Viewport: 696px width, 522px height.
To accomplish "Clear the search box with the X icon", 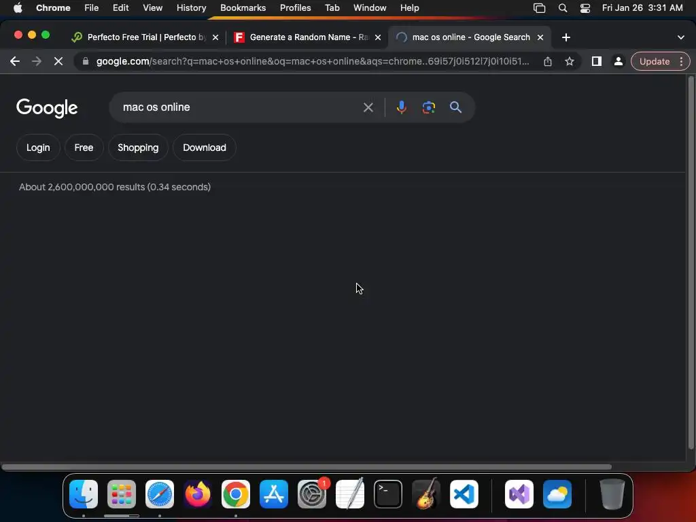I will 368,107.
